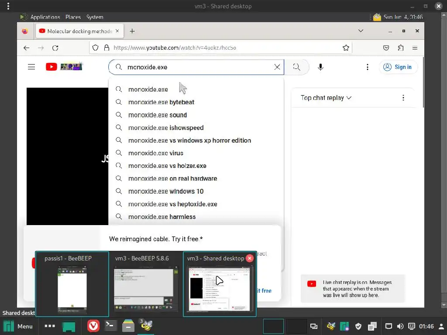Open tracking protection shield icon
This screenshot has width=447, height=335.
(x=96, y=48)
